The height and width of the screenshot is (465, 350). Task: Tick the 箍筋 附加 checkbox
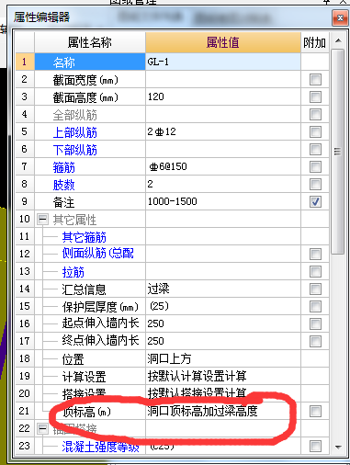click(315, 167)
